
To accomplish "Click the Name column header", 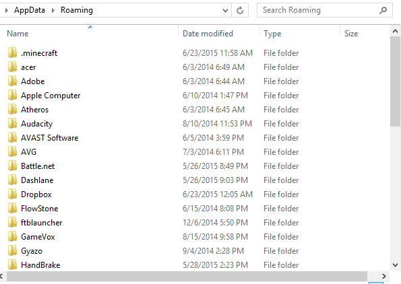I will pyautogui.click(x=18, y=34).
